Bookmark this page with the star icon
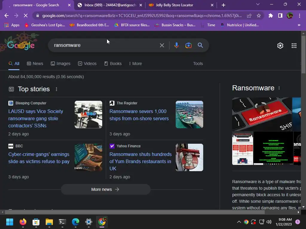This screenshot has width=306, height=229. (259, 16)
